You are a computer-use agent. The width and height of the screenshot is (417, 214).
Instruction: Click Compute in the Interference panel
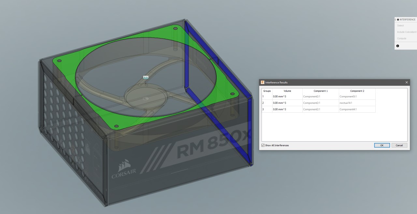tap(401, 38)
